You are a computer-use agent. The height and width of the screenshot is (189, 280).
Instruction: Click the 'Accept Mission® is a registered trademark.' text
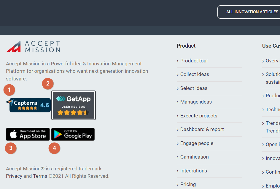click(x=55, y=169)
